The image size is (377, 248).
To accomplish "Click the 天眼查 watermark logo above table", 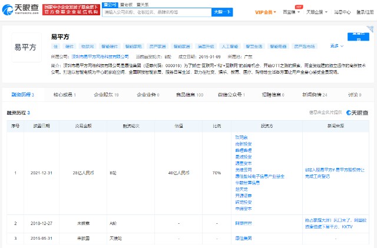I will pos(357,112).
